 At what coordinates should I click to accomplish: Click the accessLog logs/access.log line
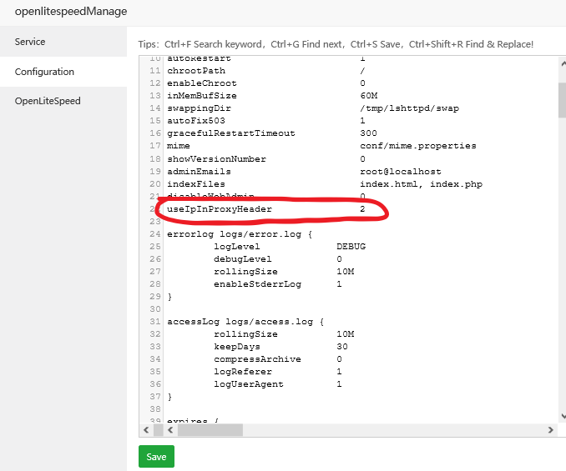(x=245, y=322)
